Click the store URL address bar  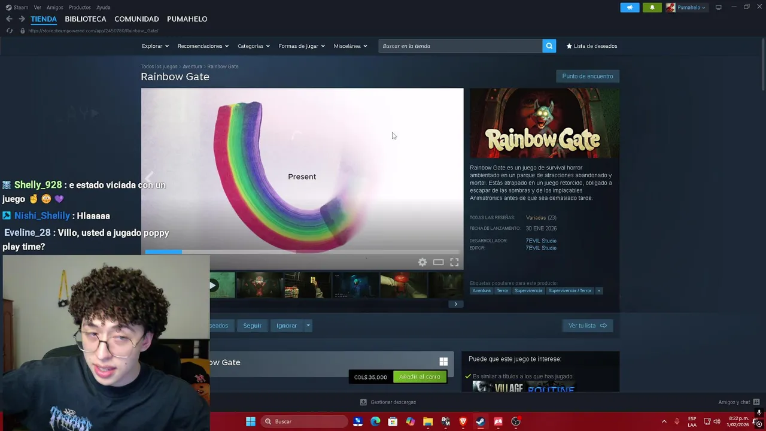[93, 31]
